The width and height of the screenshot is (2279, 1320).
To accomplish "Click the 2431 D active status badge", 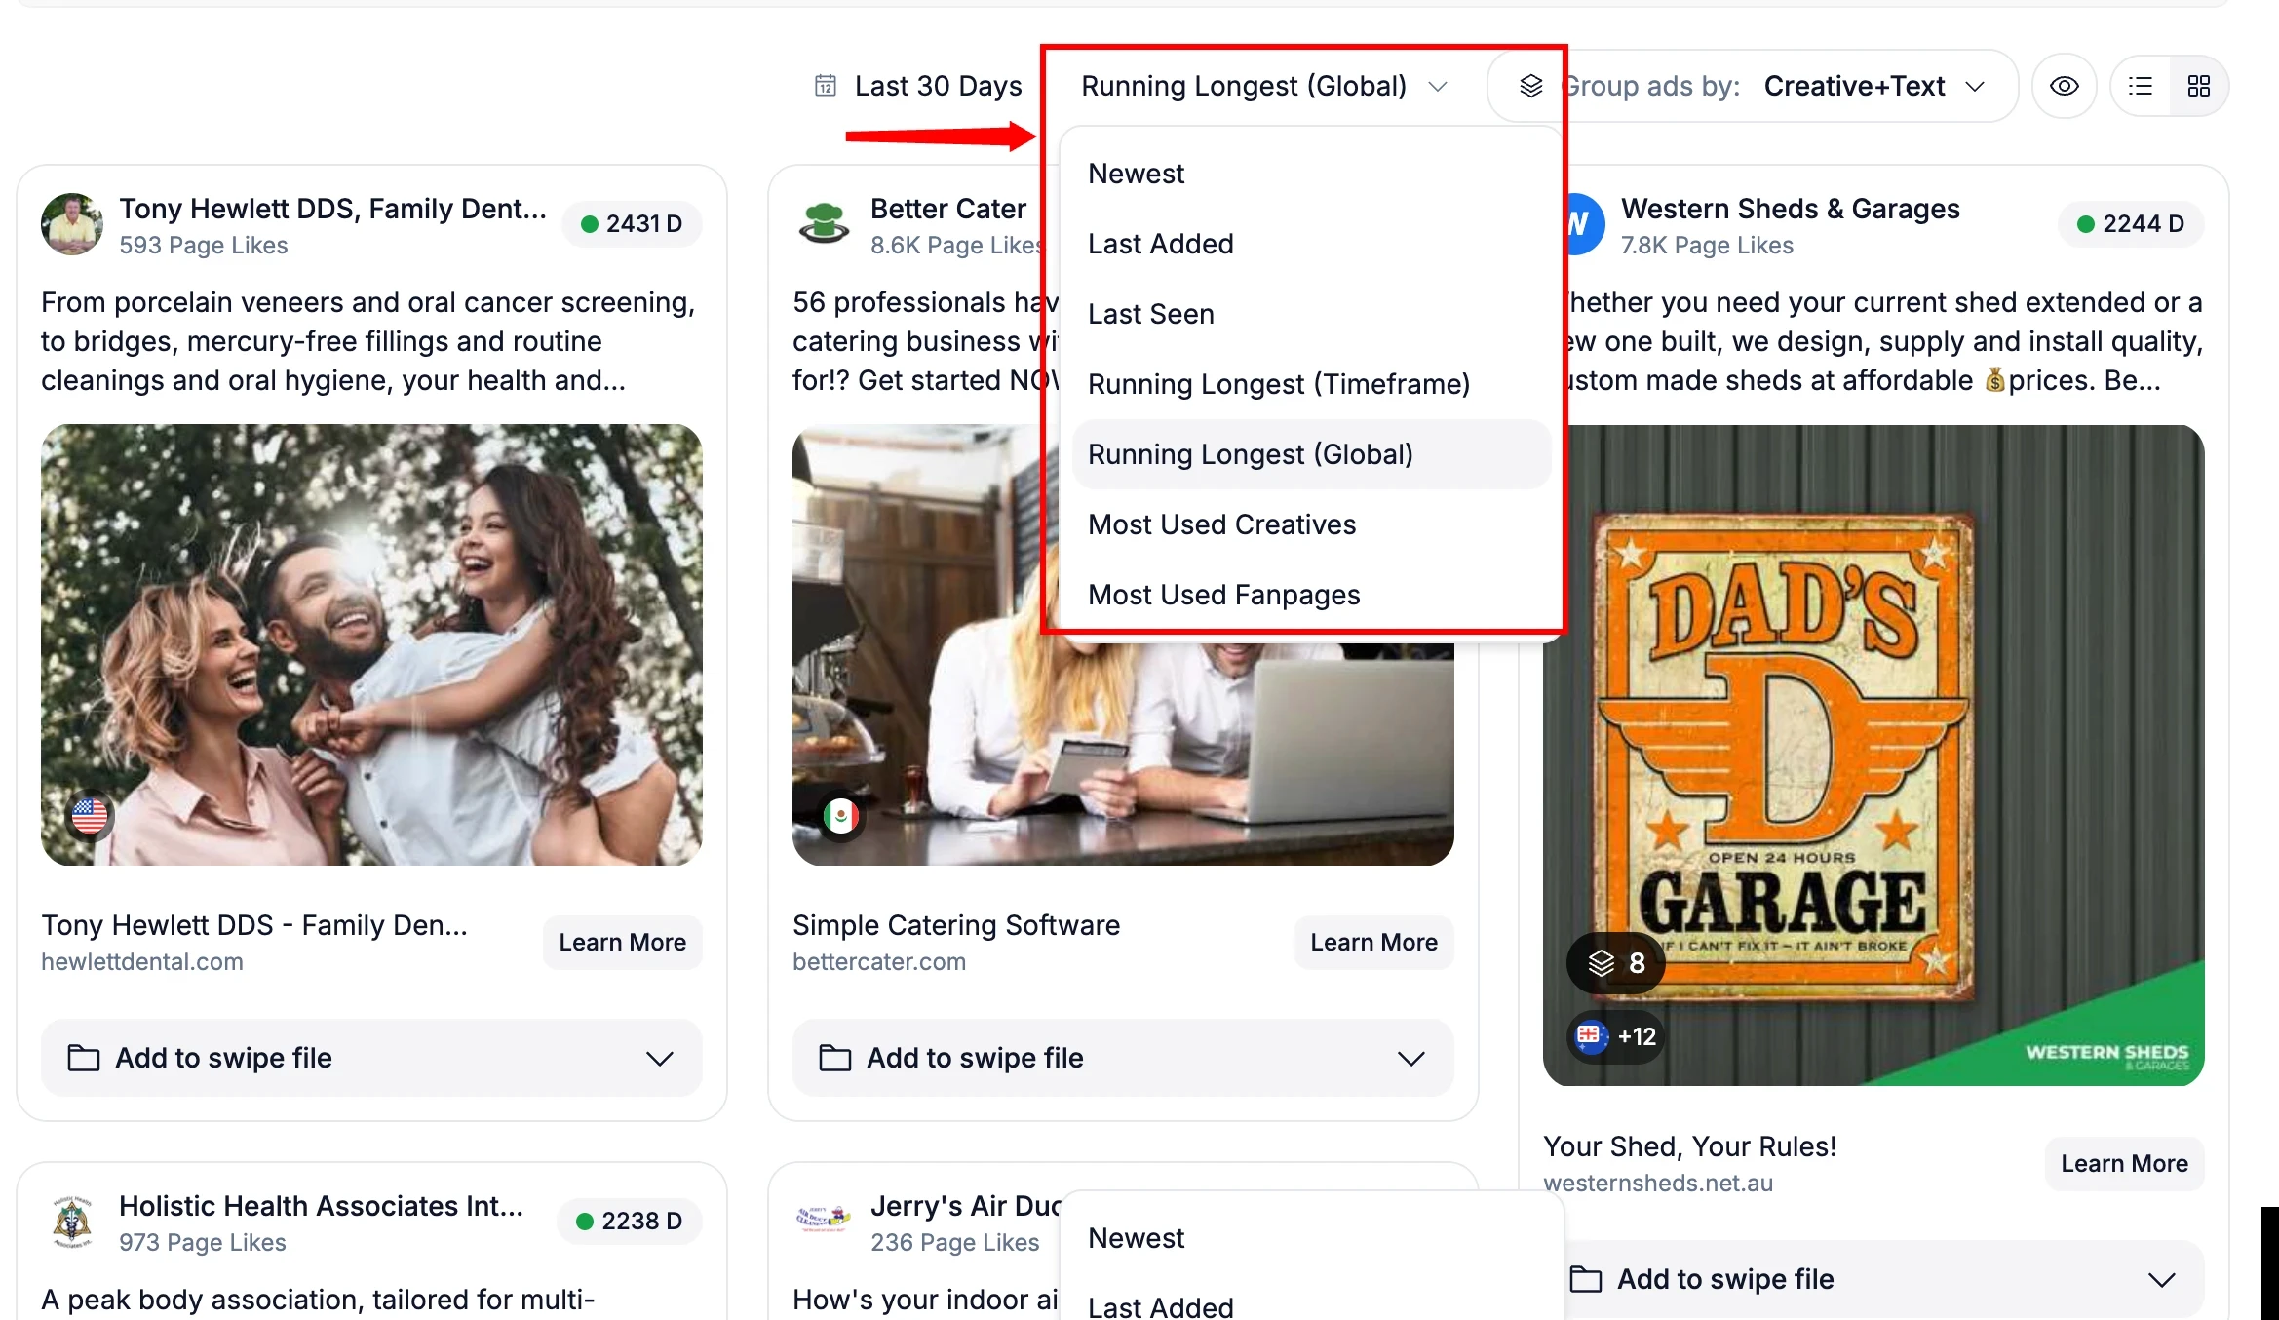I will pos(632,224).
